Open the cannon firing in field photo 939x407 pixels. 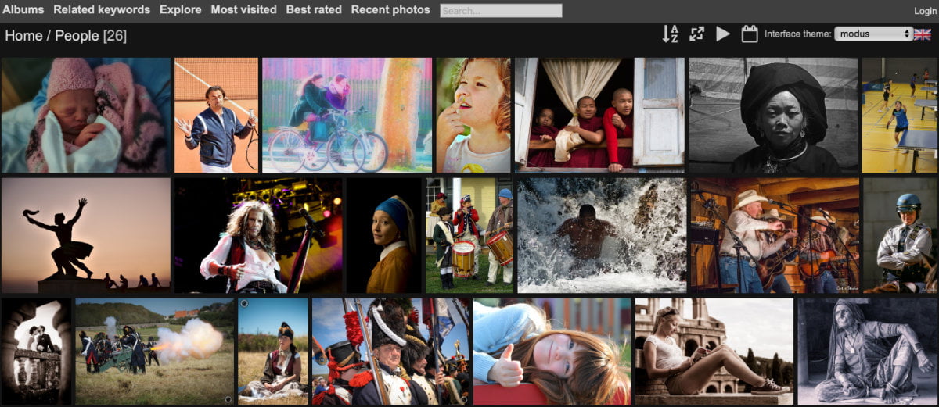point(155,351)
